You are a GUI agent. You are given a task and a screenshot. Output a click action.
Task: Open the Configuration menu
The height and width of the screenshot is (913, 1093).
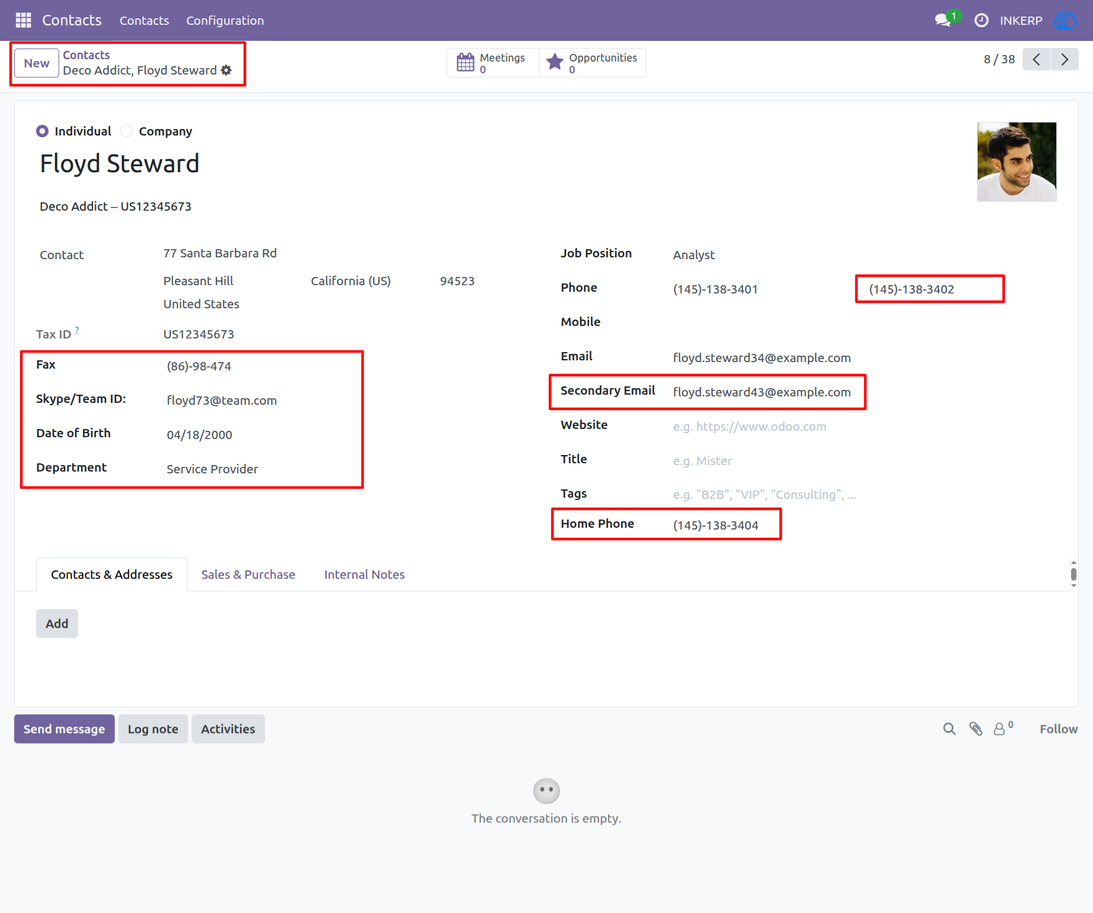click(x=225, y=21)
